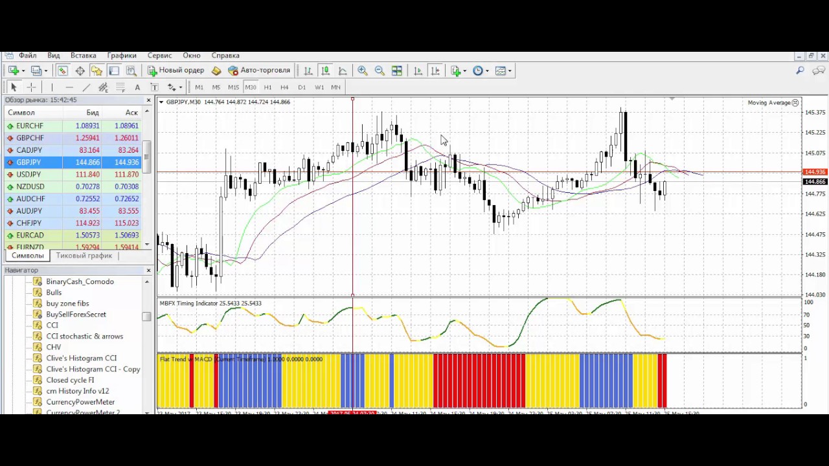Click the zoom out magnifier icon
This screenshot has width=829, height=466.
tap(380, 71)
